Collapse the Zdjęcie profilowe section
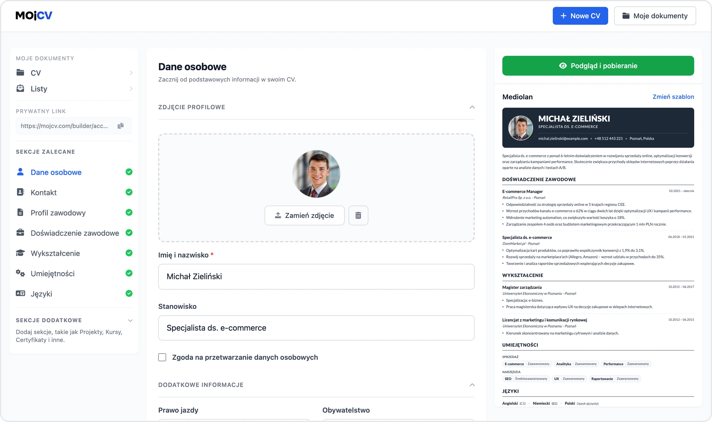 click(472, 107)
